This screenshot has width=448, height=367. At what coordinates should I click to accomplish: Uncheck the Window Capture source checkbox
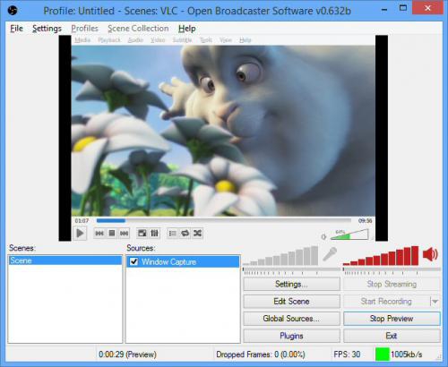pyautogui.click(x=134, y=261)
